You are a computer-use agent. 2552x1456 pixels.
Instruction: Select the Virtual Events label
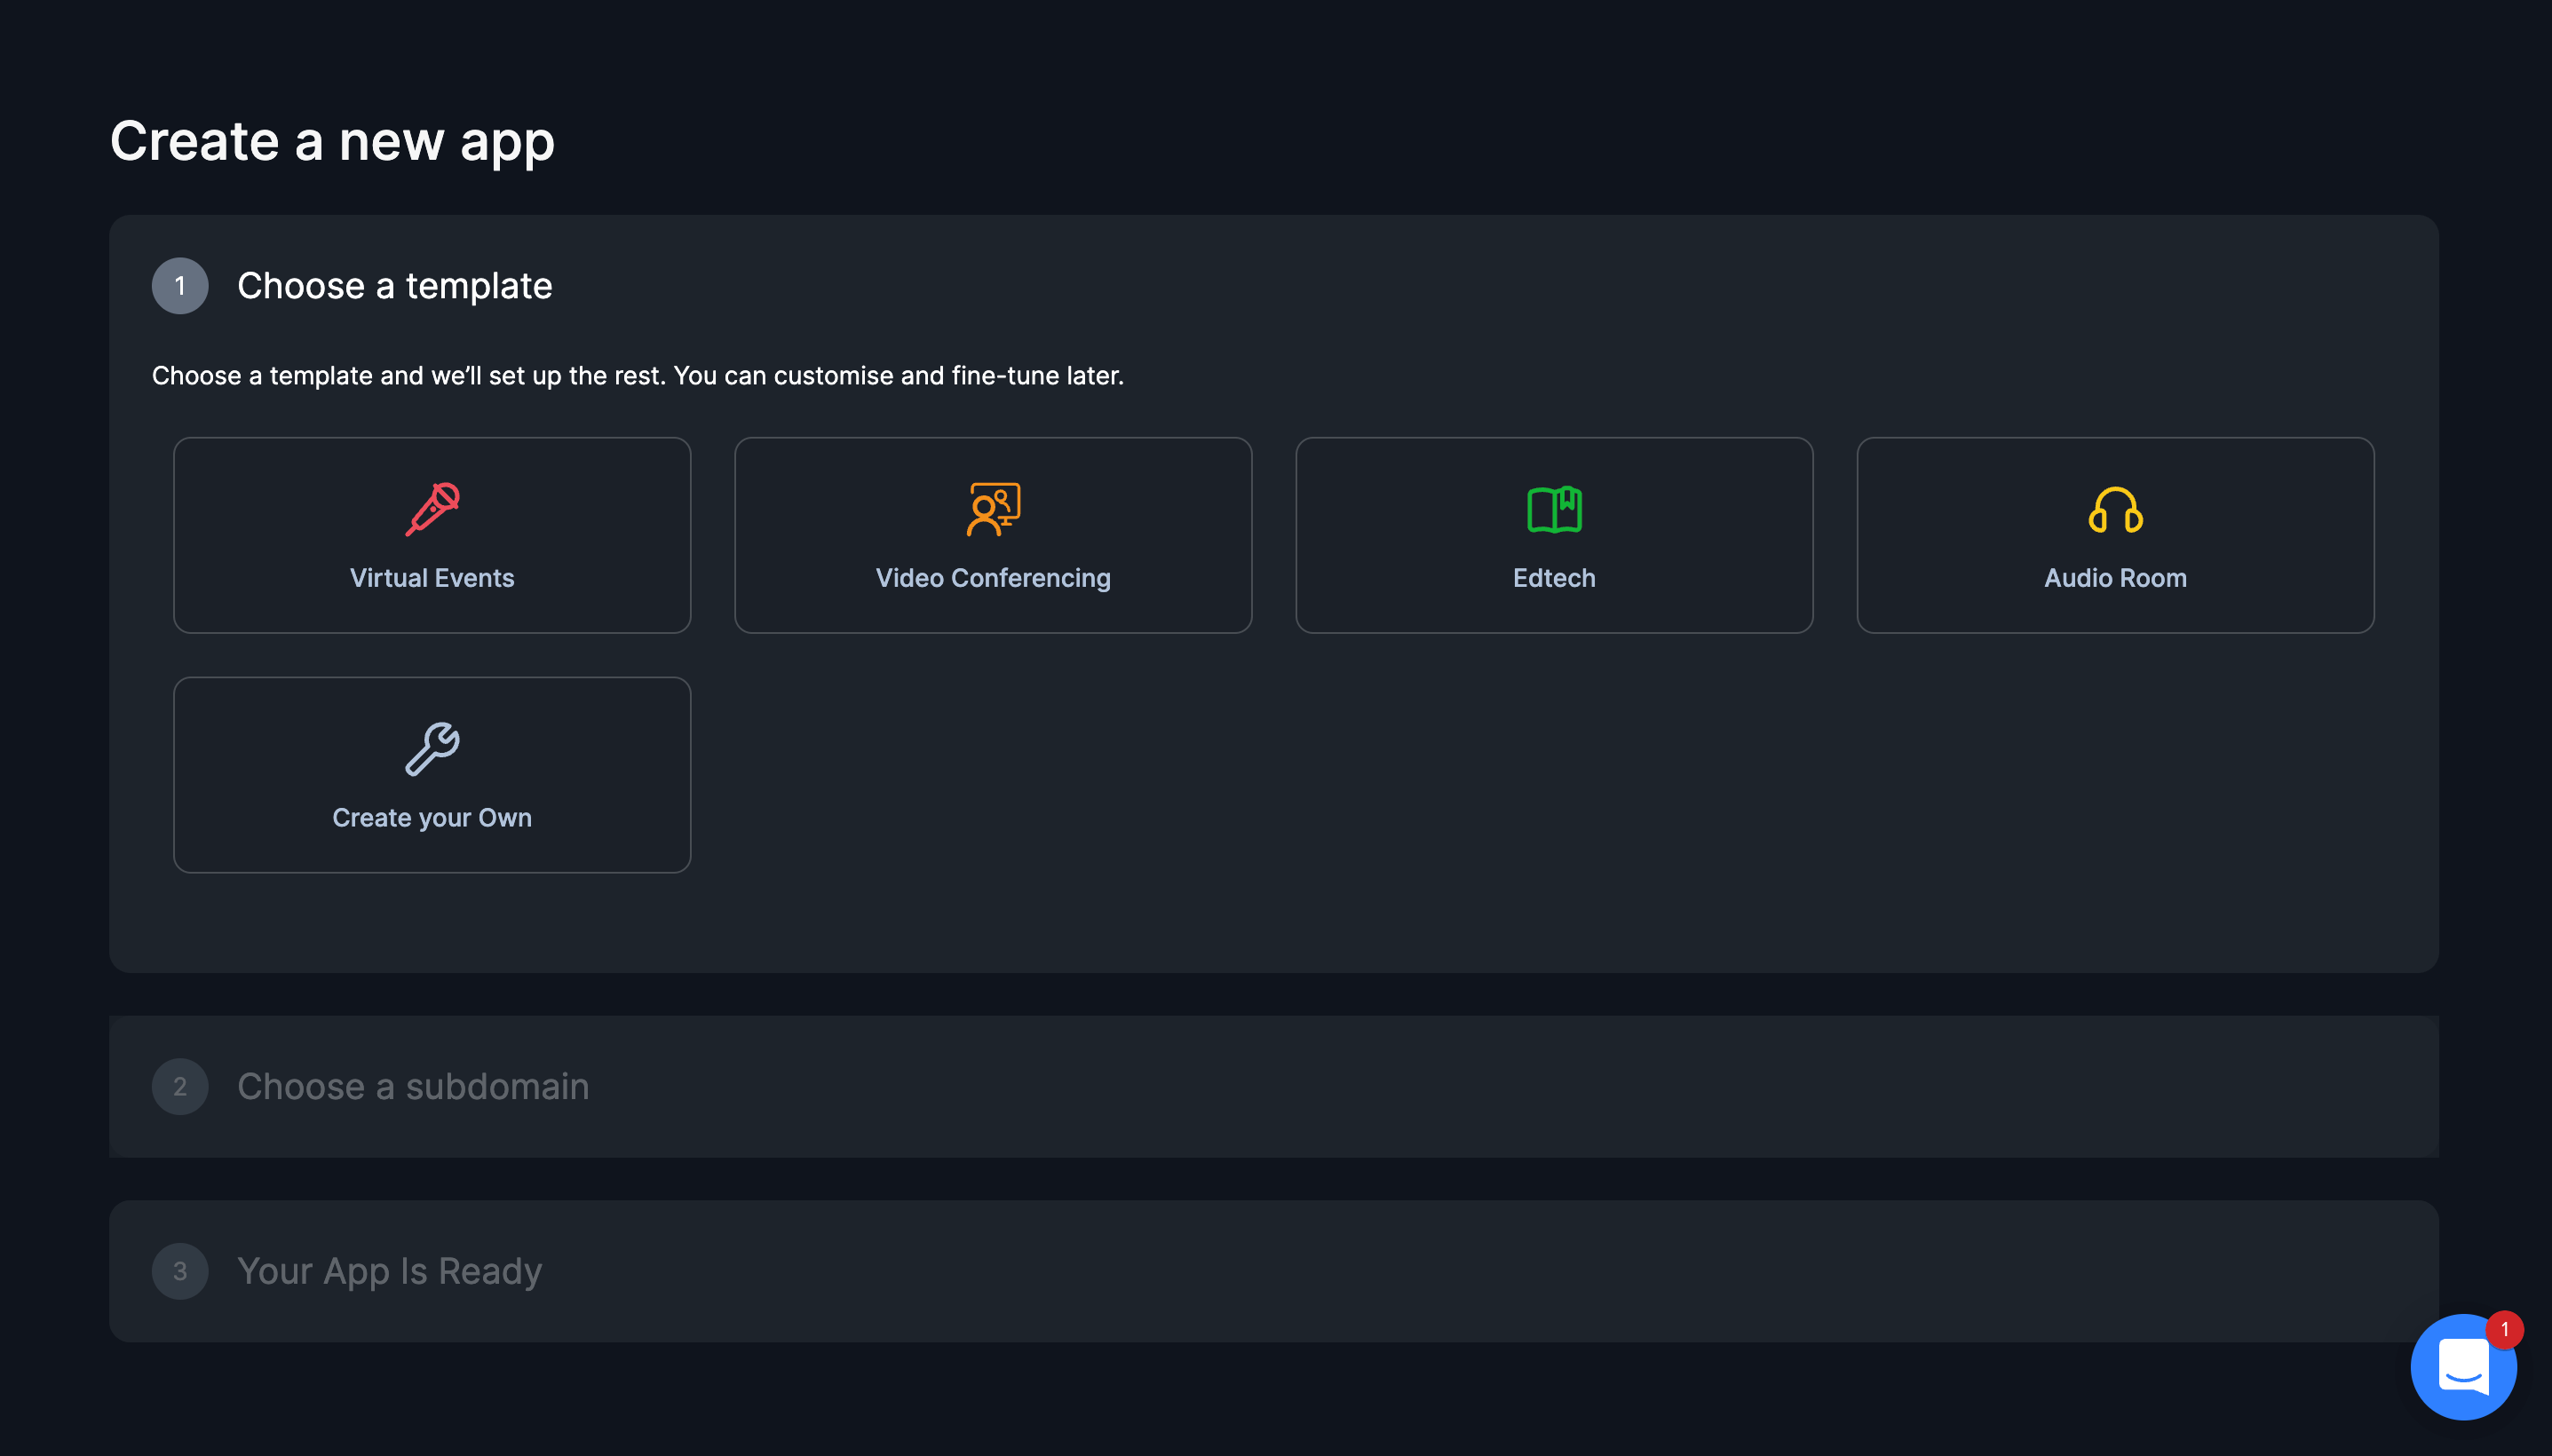click(432, 578)
